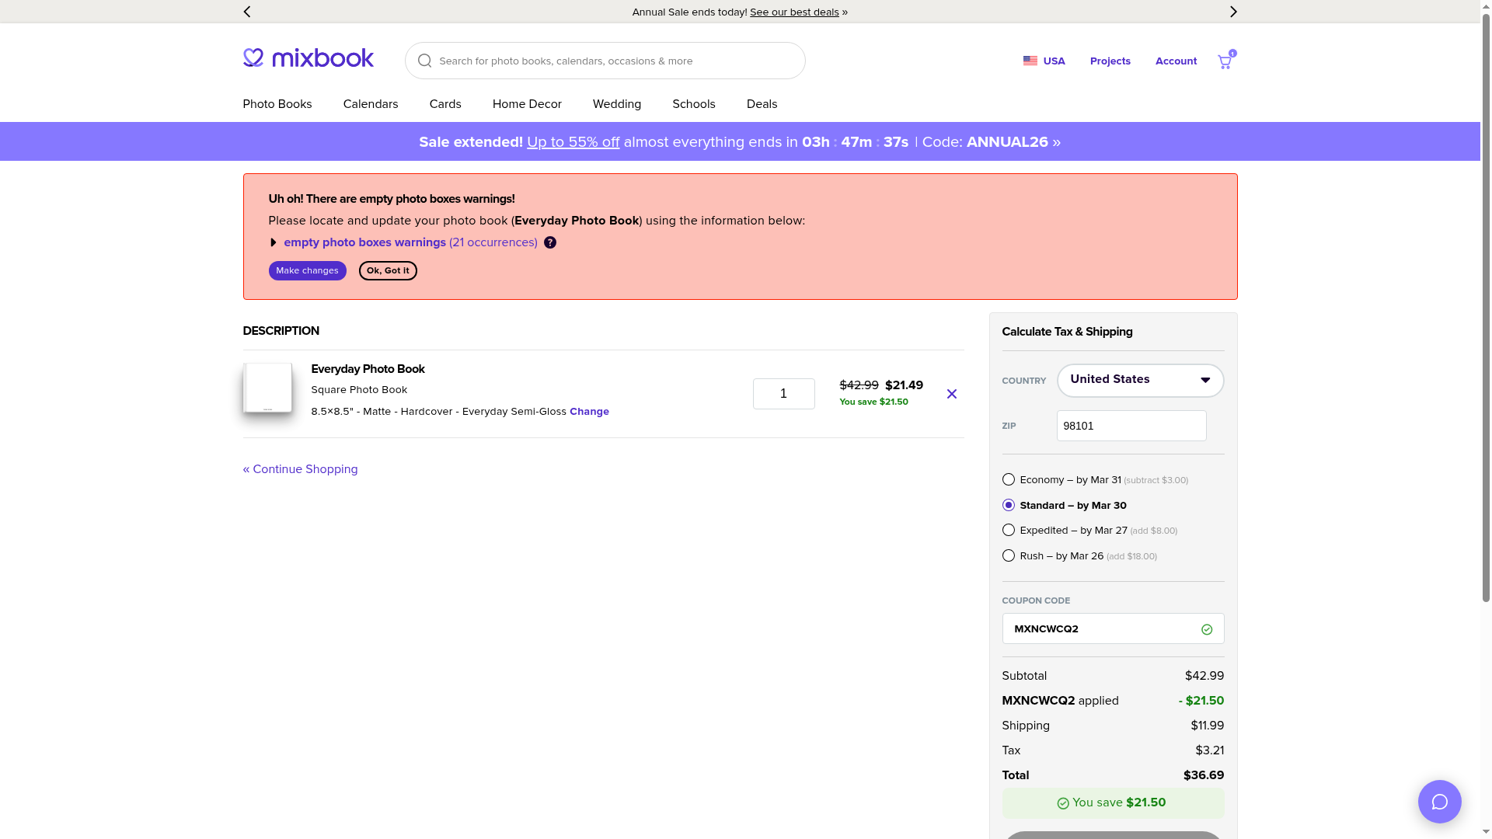This screenshot has width=1492, height=839.
Task: Select Rush shipping by Mar 26
Action: click(1009, 555)
